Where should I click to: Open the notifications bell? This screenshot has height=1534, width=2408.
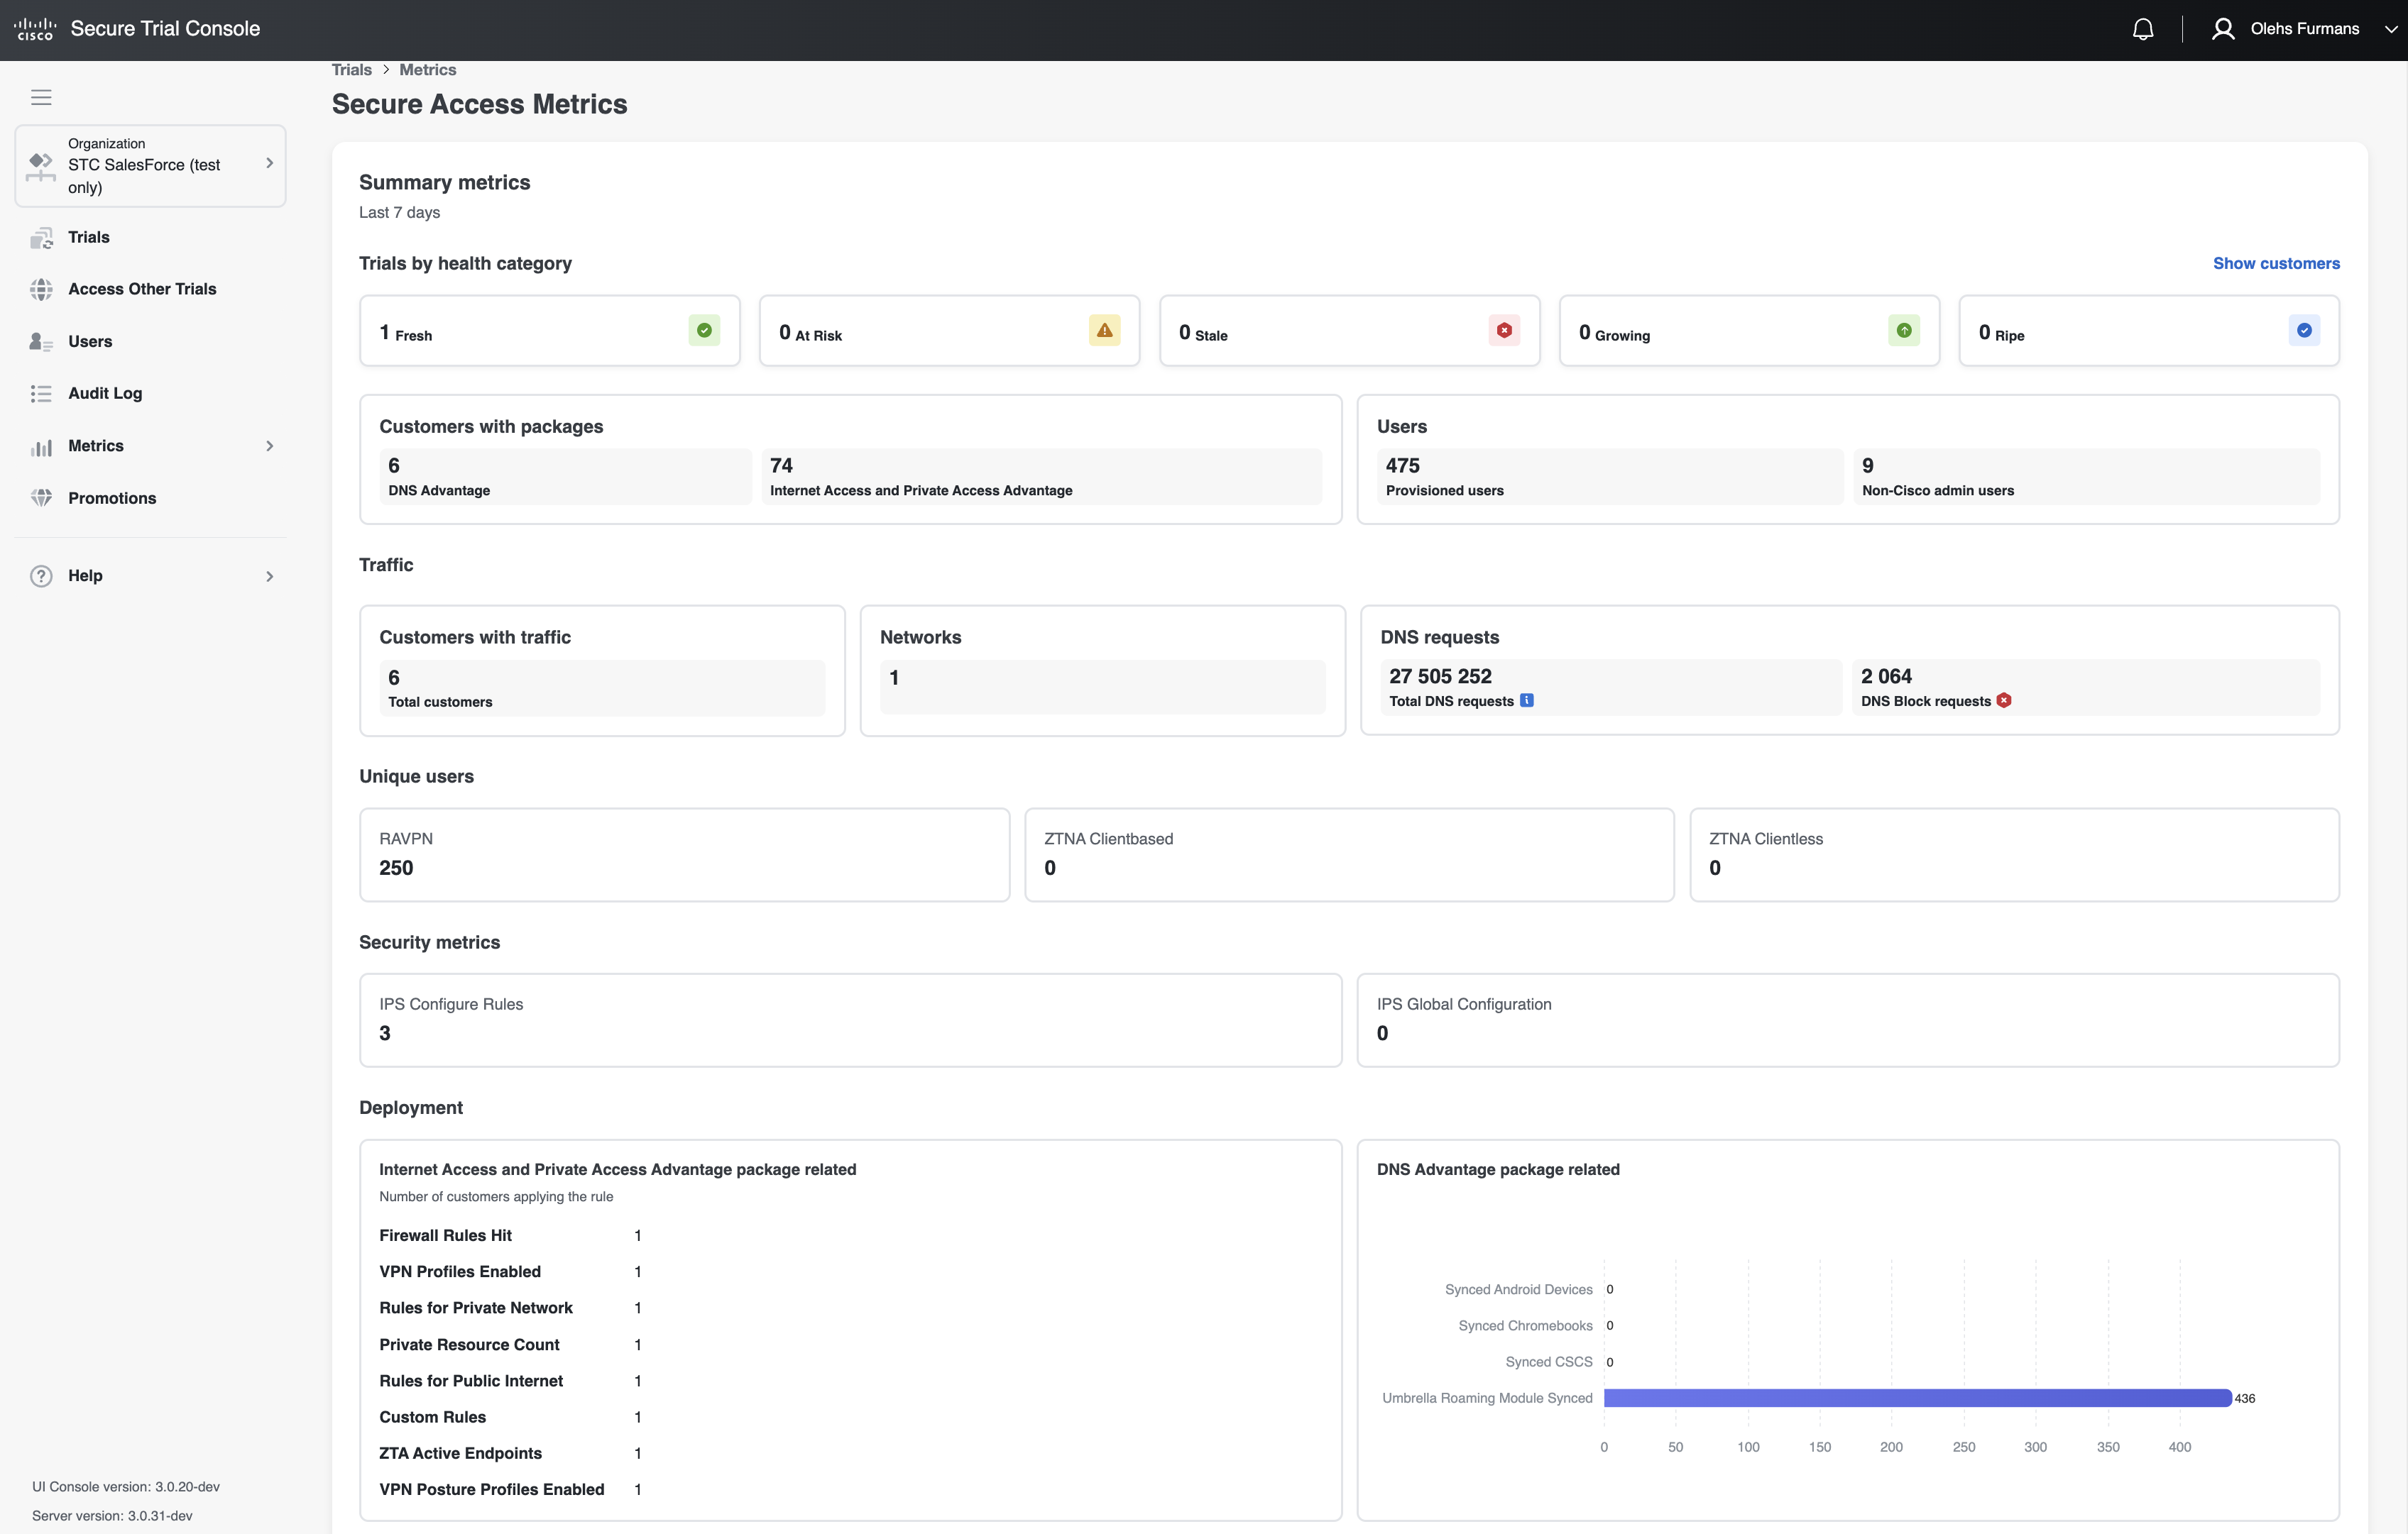[2142, 29]
